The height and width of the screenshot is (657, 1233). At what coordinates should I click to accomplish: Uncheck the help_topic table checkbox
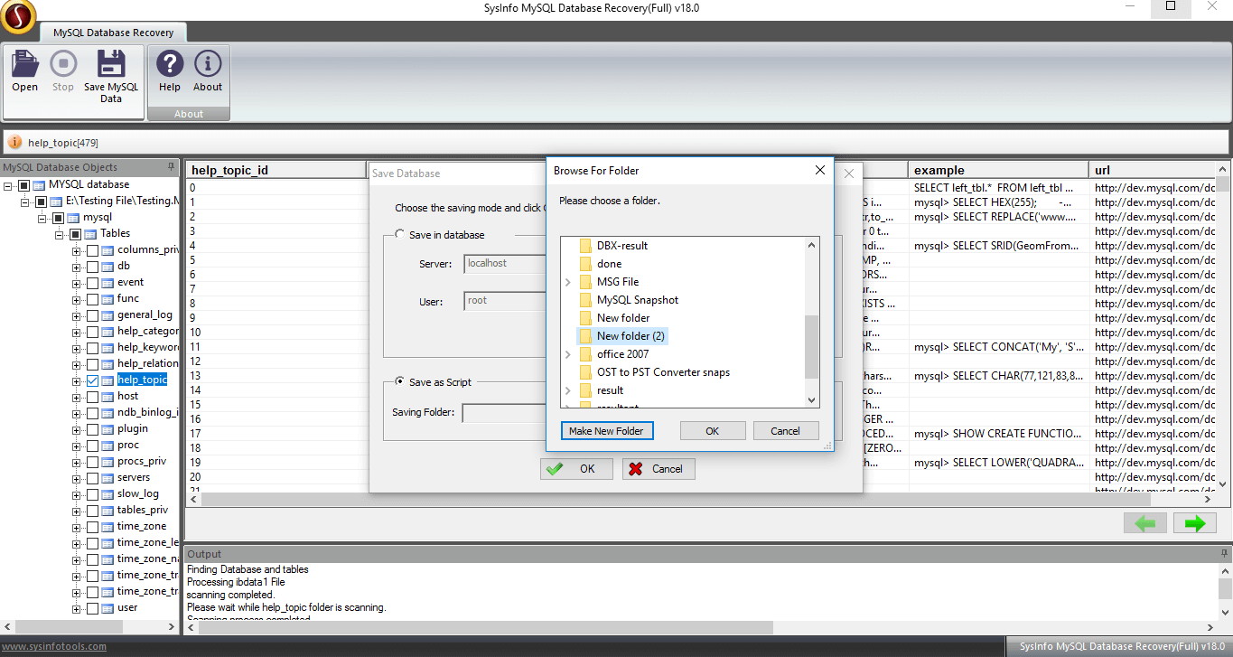(x=92, y=380)
